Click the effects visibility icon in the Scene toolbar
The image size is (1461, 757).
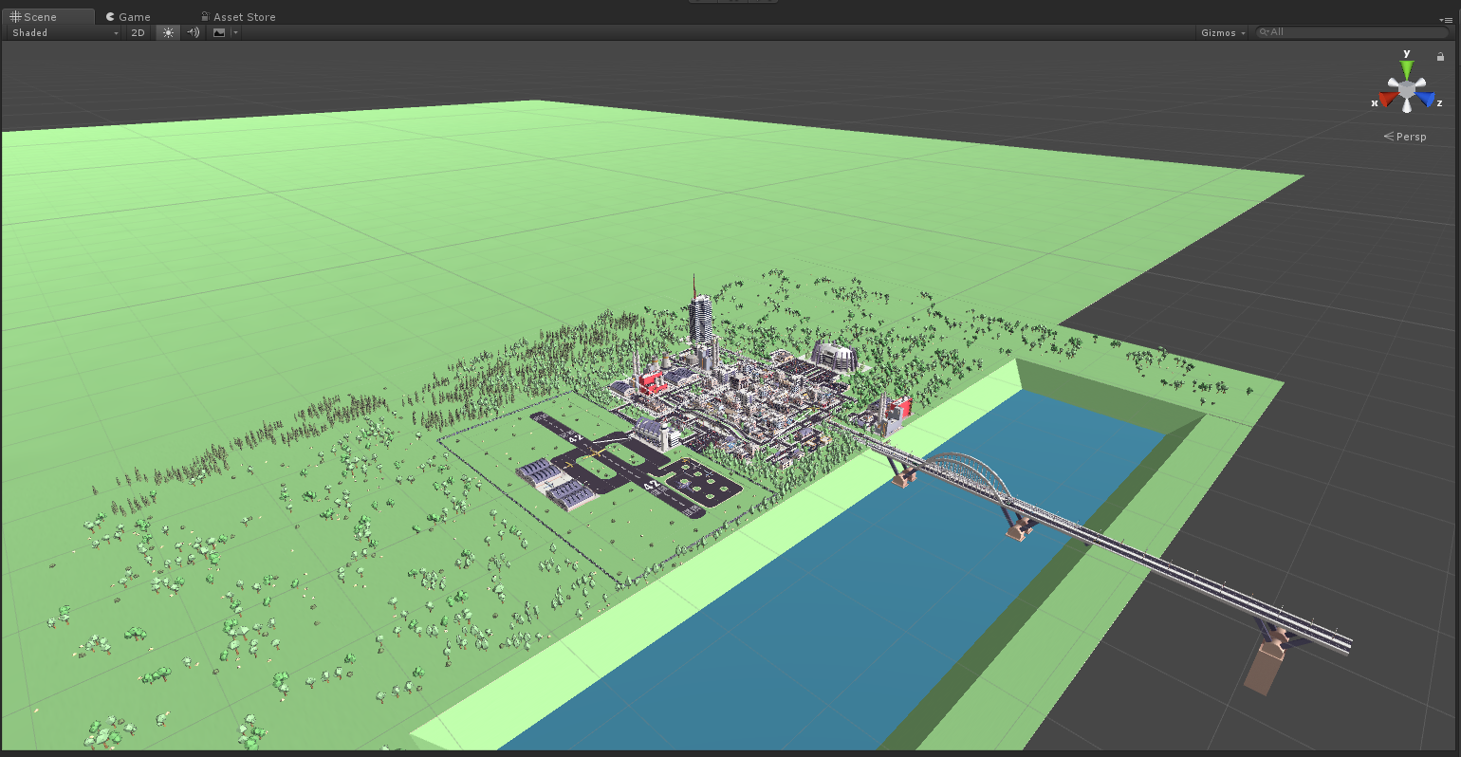[220, 32]
